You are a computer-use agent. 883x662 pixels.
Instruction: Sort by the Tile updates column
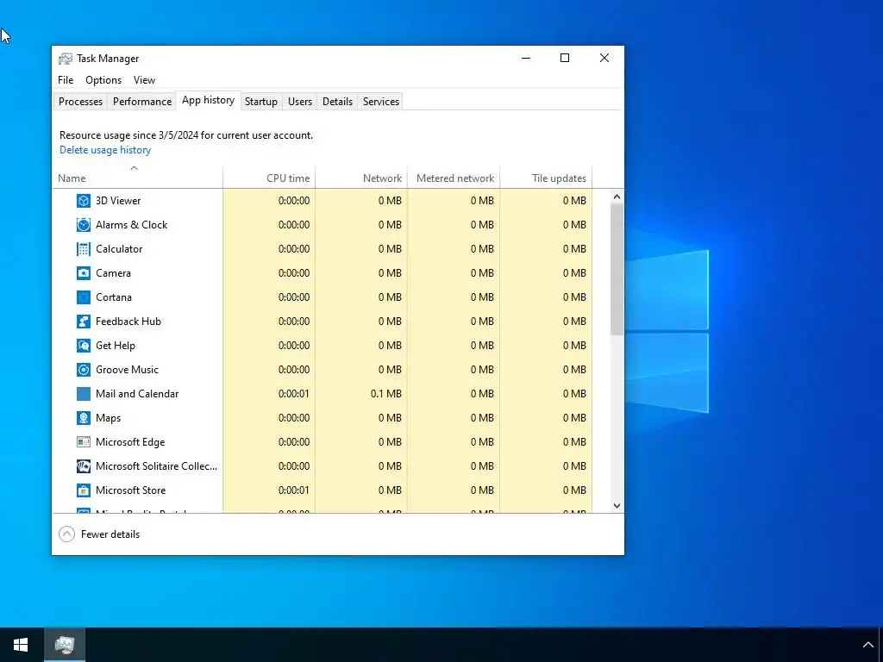[x=546, y=178]
